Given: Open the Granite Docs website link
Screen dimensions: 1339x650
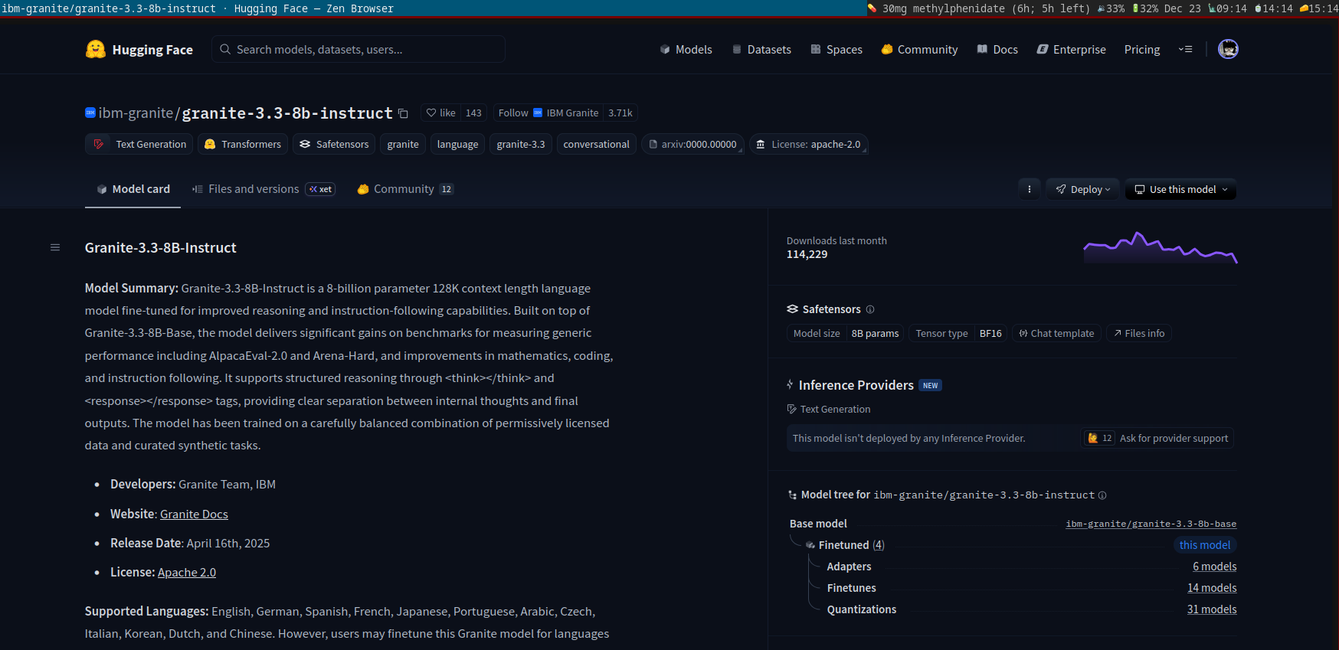Looking at the screenshot, I should [x=194, y=514].
